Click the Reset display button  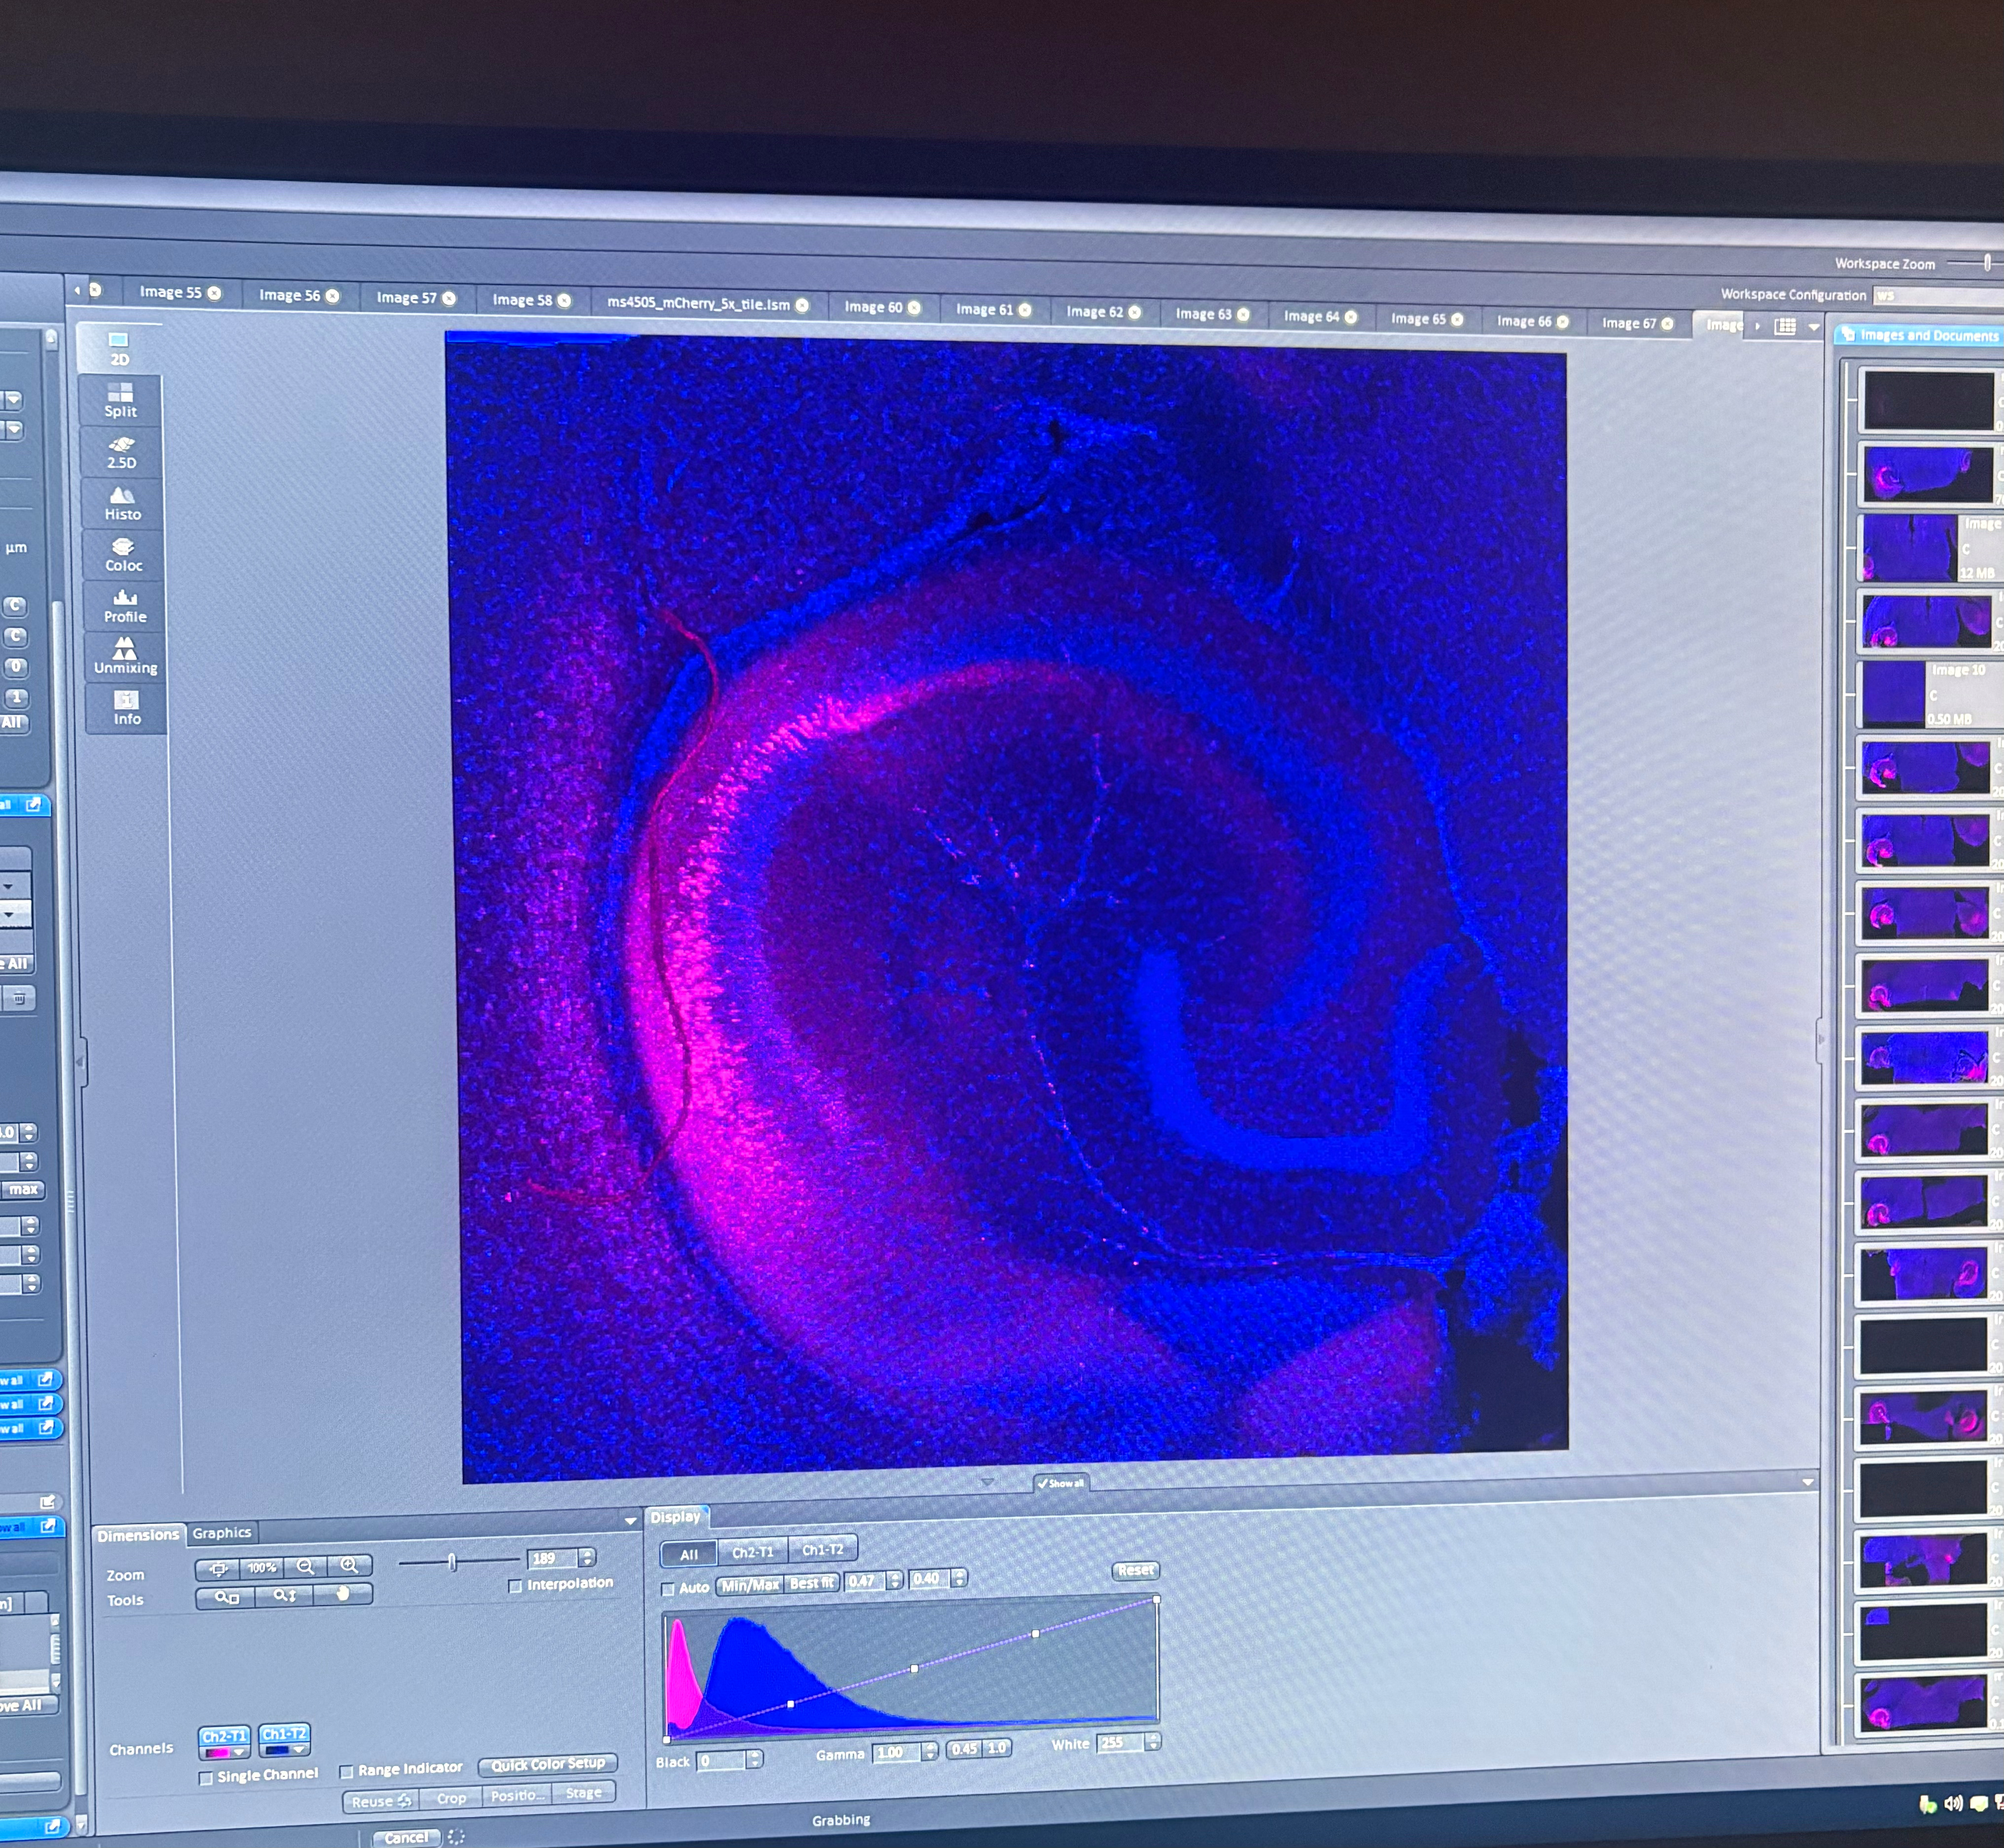pyautogui.click(x=1135, y=1571)
